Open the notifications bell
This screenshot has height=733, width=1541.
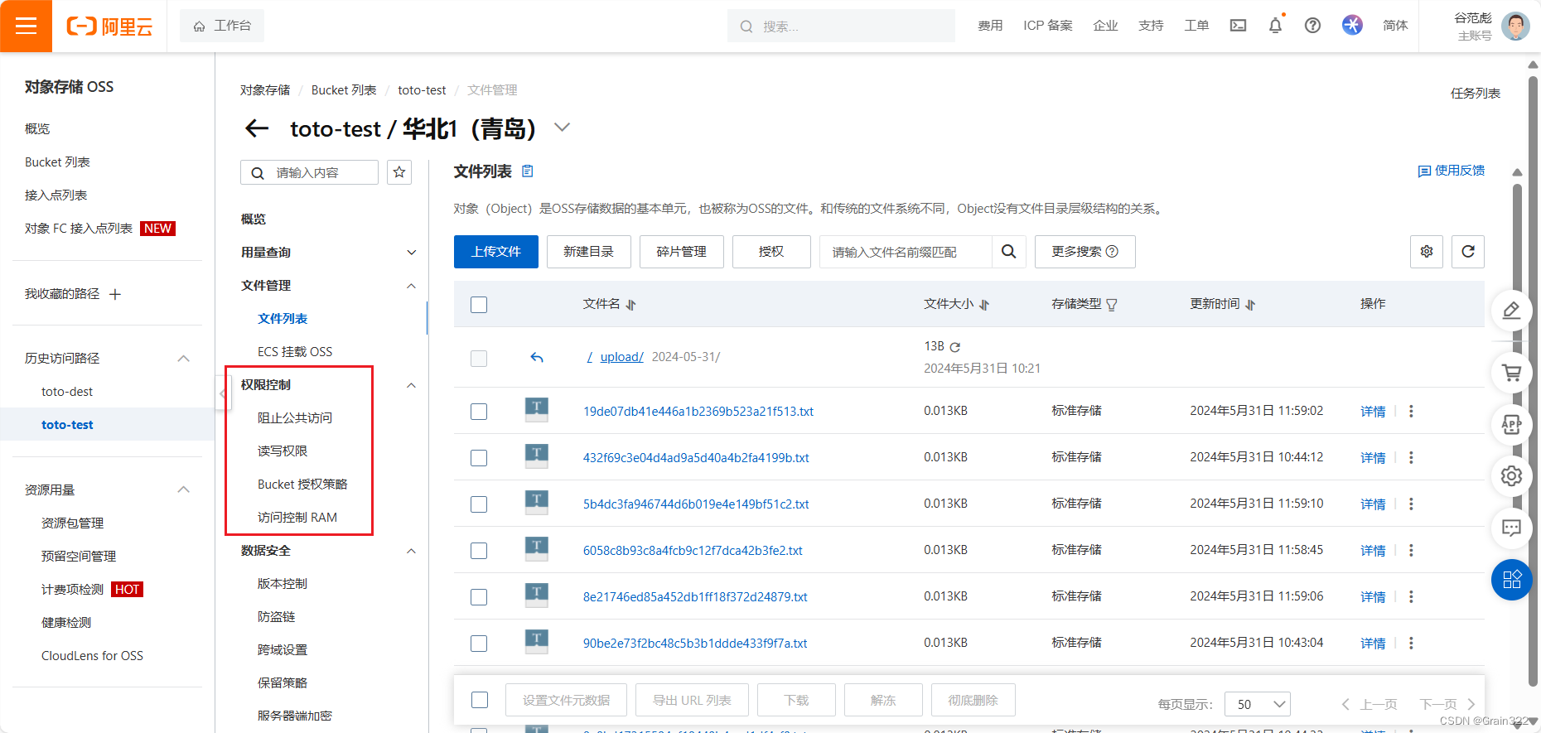(1275, 26)
